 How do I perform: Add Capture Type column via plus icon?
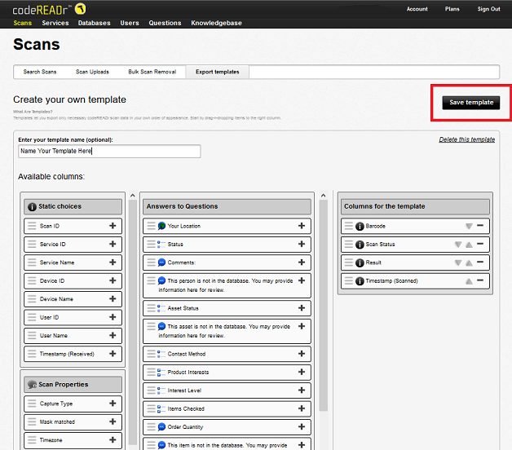(x=113, y=404)
